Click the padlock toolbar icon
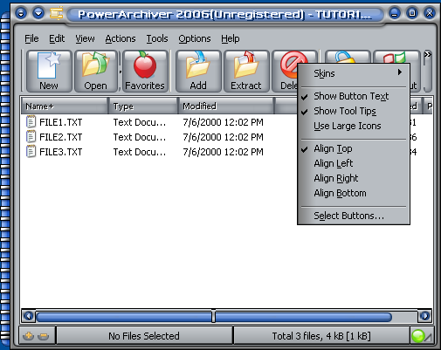The width and height of the screenshot is (441, 350). 347,57
